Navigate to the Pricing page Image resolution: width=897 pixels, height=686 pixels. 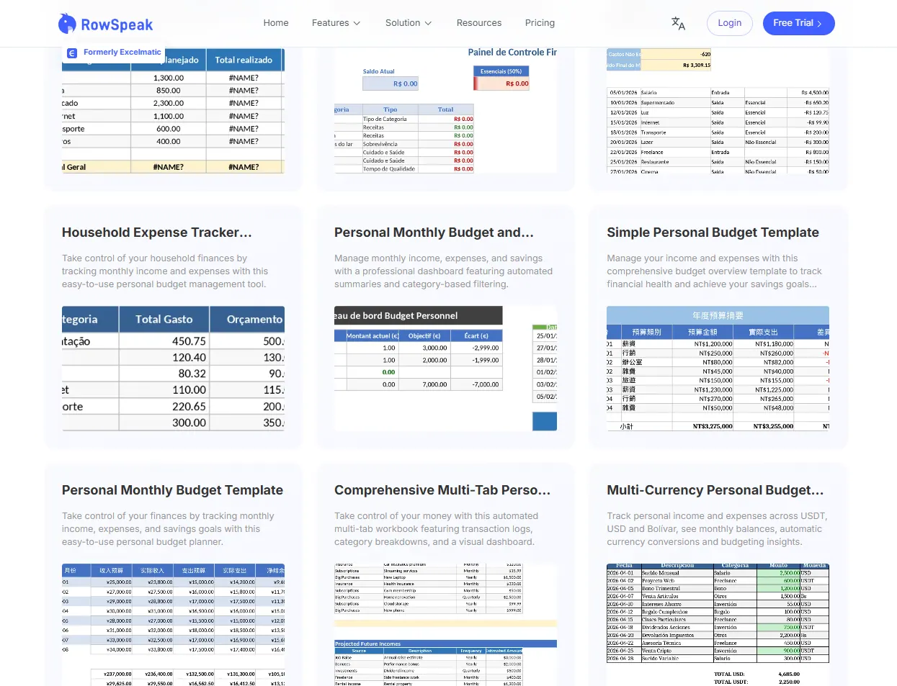pyautogui.click(x=540, y=22)
